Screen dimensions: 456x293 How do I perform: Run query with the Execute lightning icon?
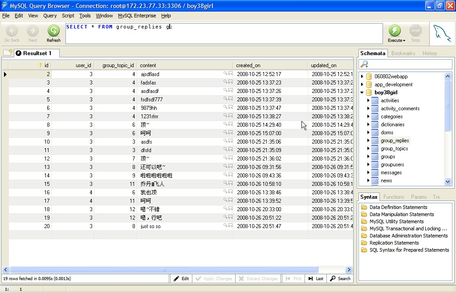(395, 31)
